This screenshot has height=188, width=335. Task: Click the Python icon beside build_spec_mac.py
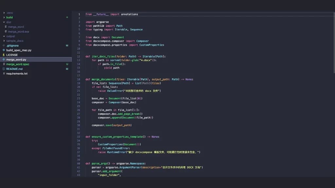(4, 50)
